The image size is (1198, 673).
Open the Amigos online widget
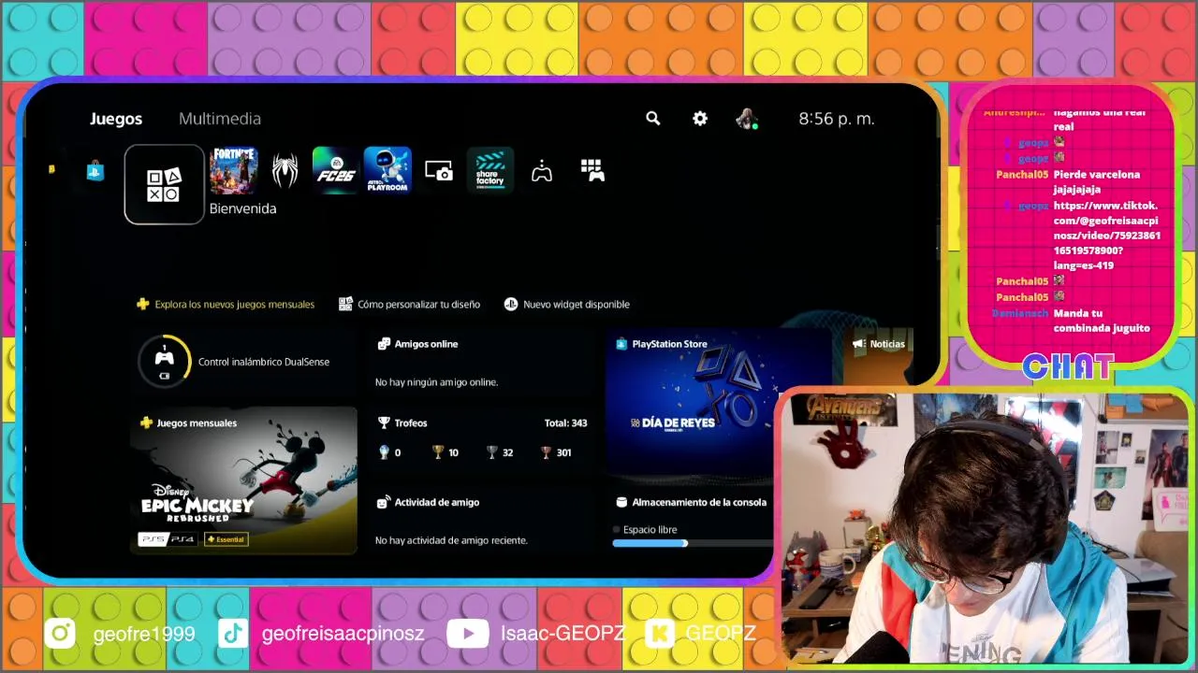481,362
